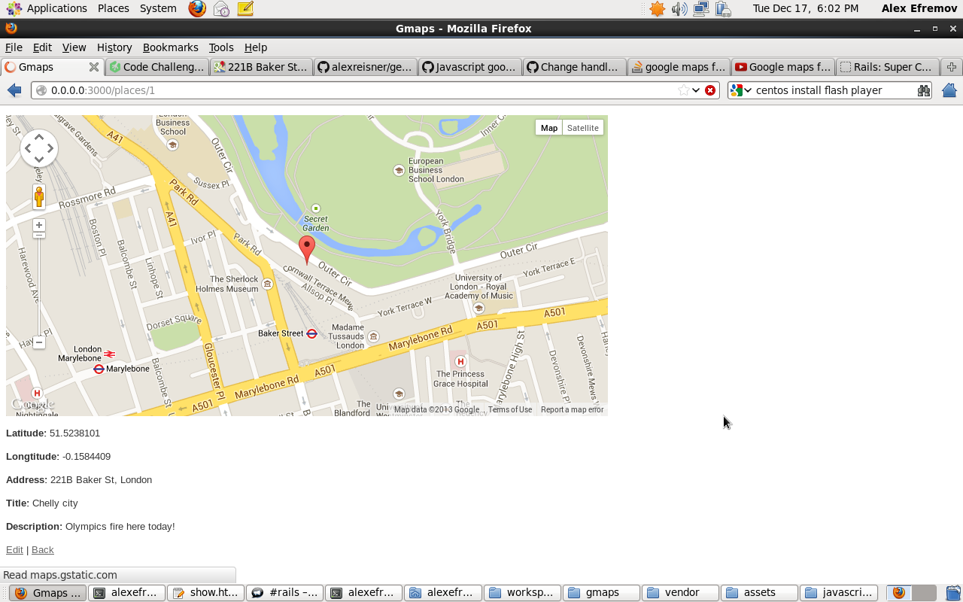Open the Bookmarks menu

pyautogui.click(x=171, y=47)
